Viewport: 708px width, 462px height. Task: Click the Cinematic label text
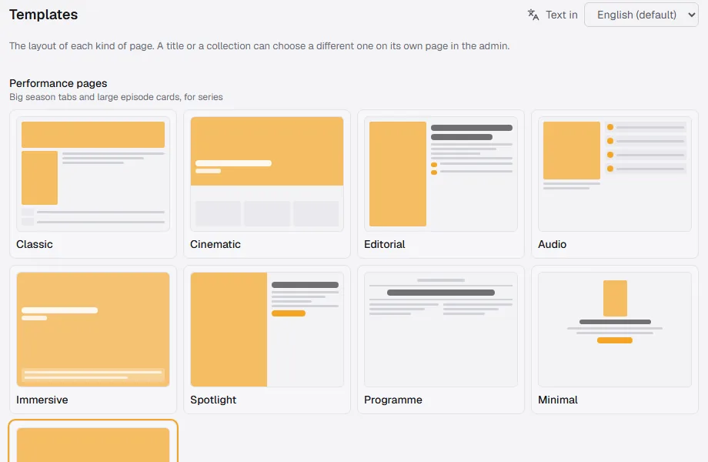(x=215, y=244)
